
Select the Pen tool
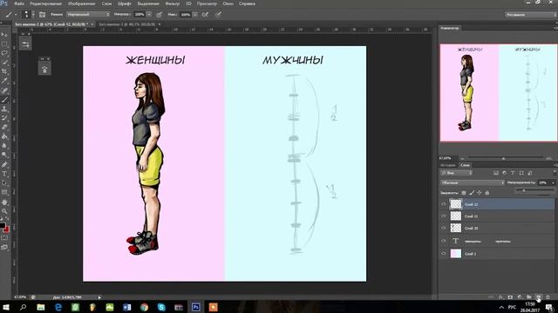[4, 164]
